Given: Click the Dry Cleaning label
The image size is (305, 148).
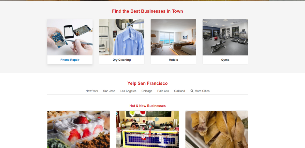Looking at the screenshot, I should [122, 60].
